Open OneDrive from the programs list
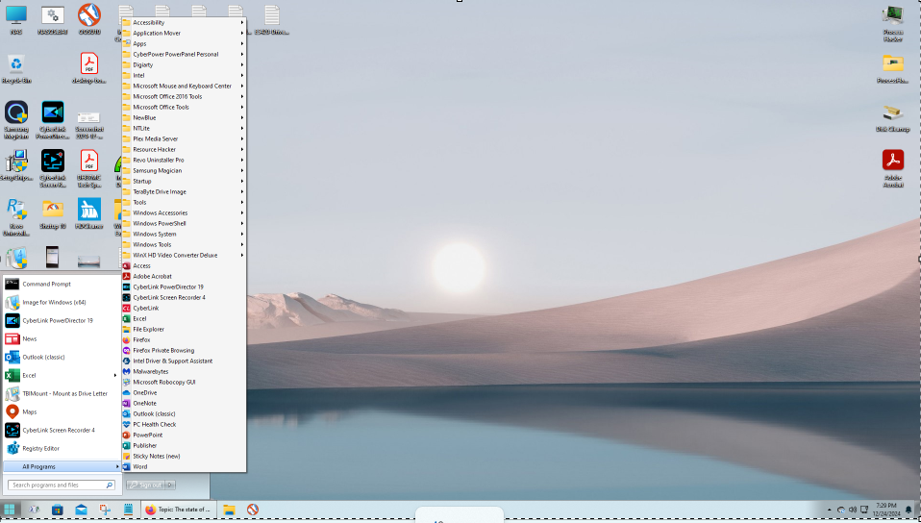The image size is (921, 523). click(x=184, y=392)
